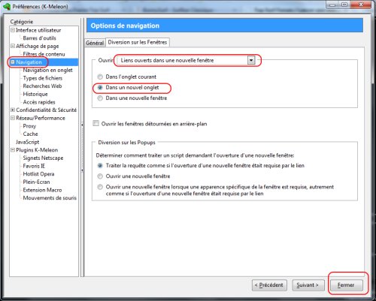Select Mouvements de souris plugin entry
This screenshot has width=376, height=301.
(x=50, y=198)
